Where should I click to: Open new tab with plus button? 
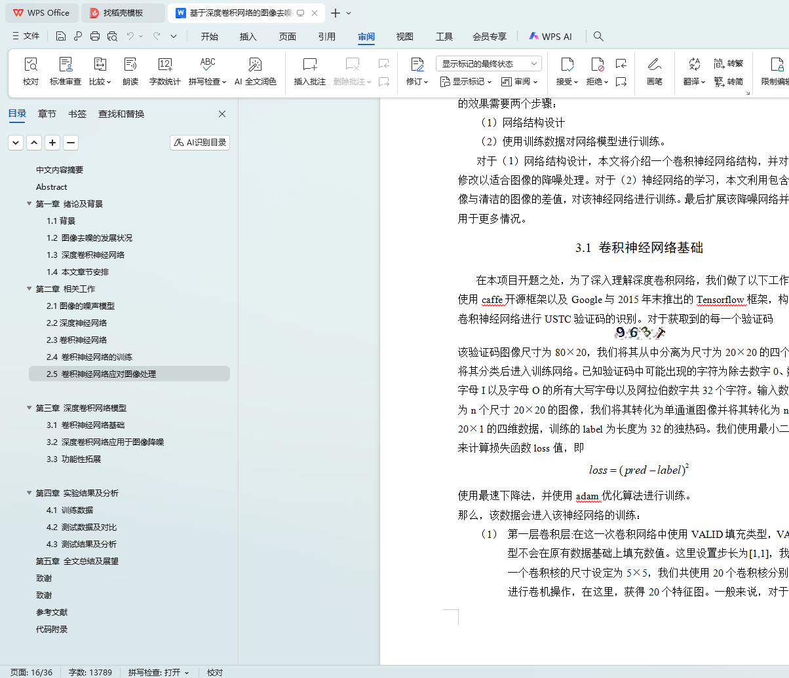[336, 13]
